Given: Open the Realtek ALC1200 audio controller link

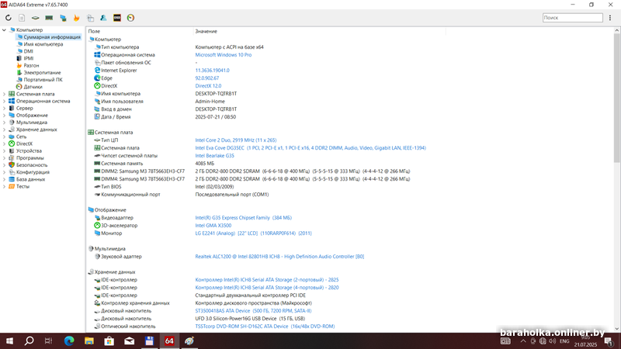Looking at the screenshot, I should click(x=279, y=257).
